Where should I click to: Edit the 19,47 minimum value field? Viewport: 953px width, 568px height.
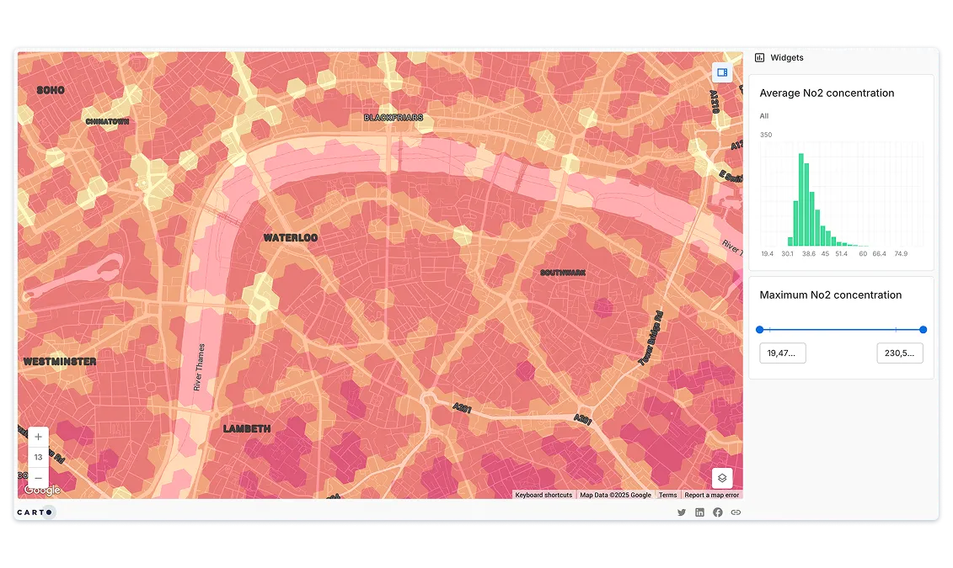[x=782, y=353]
